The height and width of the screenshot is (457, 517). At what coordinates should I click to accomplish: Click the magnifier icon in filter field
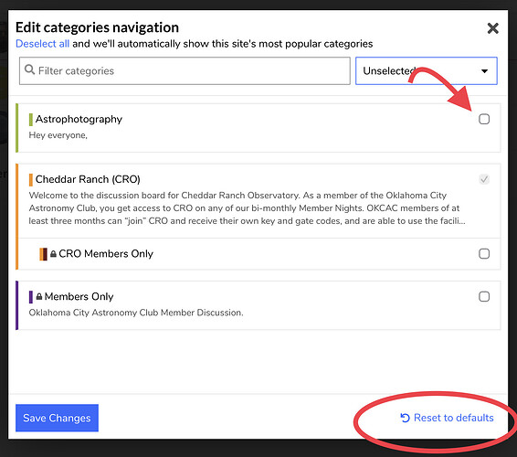[x=29, y=69]
